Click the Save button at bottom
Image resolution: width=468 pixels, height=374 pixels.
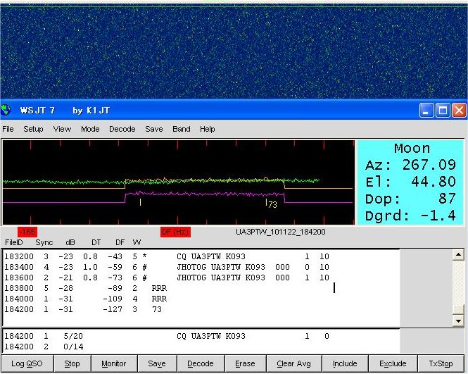tap(157, 363)
